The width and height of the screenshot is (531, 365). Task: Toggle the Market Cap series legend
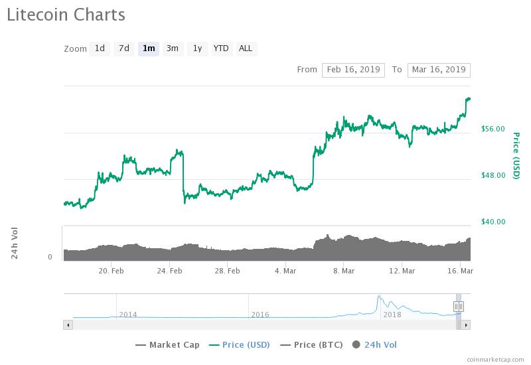coord(169,344)
